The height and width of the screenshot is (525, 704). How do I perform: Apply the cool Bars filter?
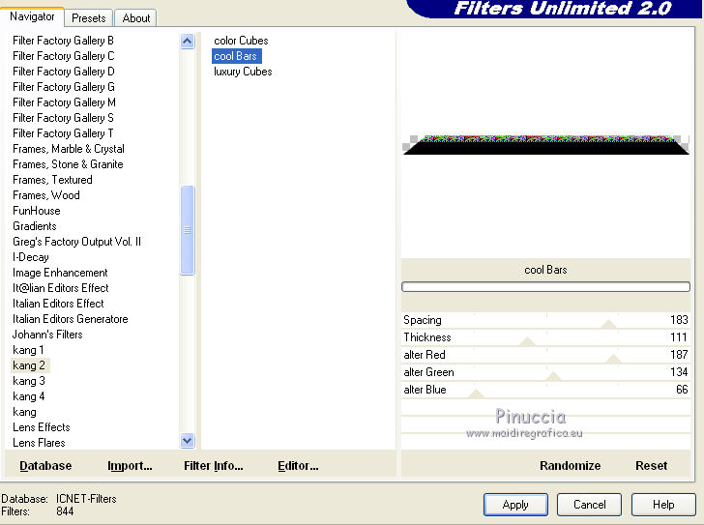(515, 505)
